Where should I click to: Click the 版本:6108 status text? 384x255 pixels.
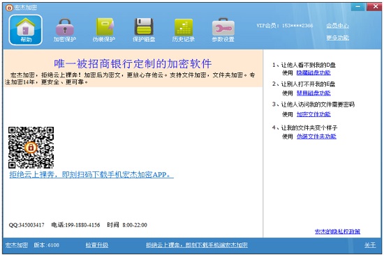click(x=46, y=245)
